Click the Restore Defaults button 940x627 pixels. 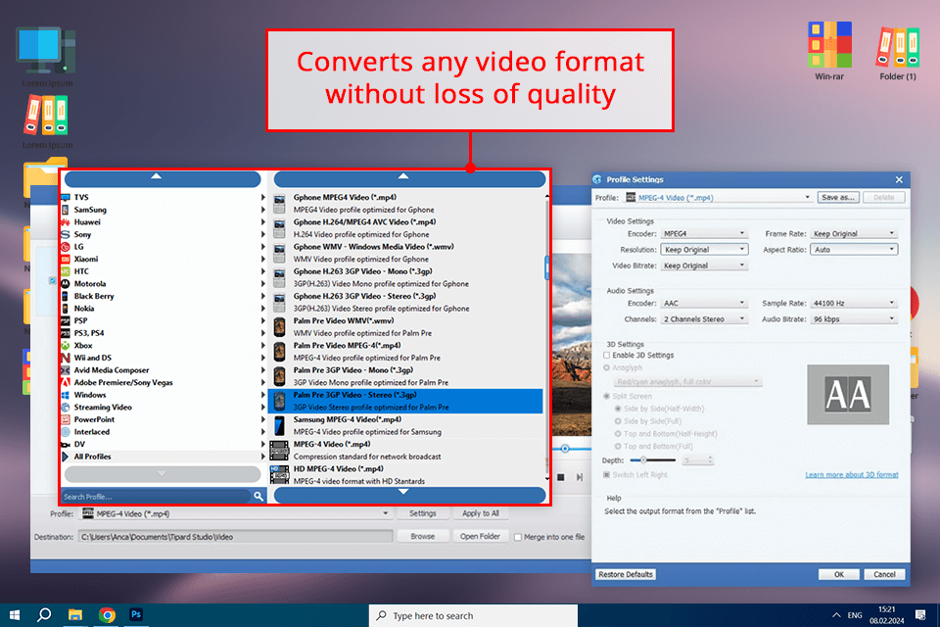point(626,574)
